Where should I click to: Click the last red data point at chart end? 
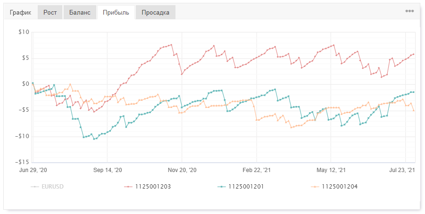pyautogui.click(x=413, y=54)
